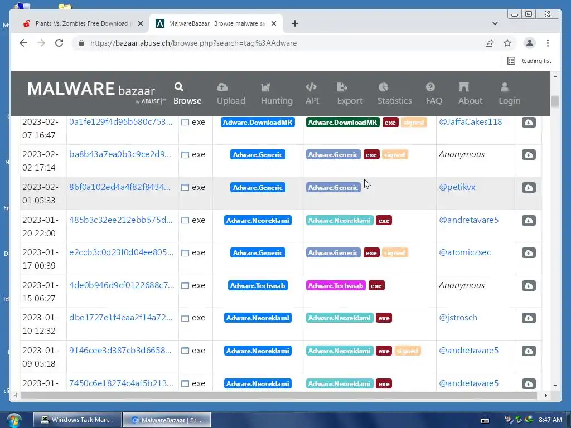
Task: Click the blue Adware.Techsnab signature badge
Action: tap(258, 286)
